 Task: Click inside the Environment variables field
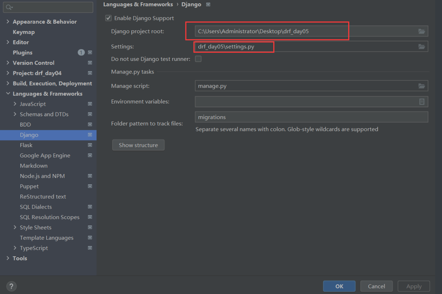click(311, 102)
